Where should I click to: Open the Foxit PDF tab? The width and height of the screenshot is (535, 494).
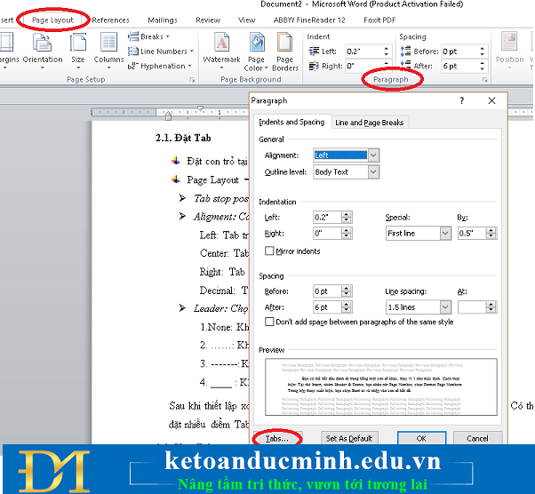point(379,20)
